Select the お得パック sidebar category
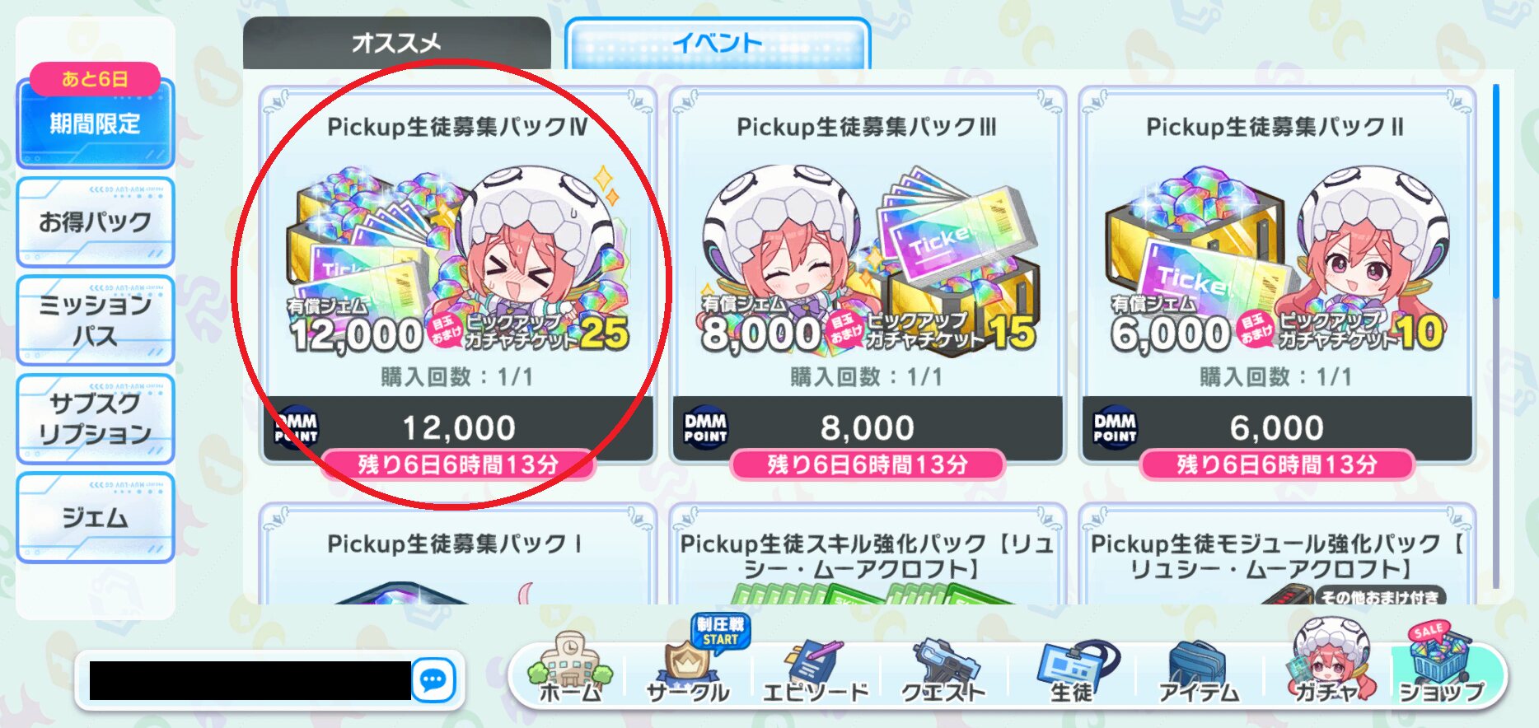Screen dimensions: 1539x728 pyautogui.click(x=95, y=222)
